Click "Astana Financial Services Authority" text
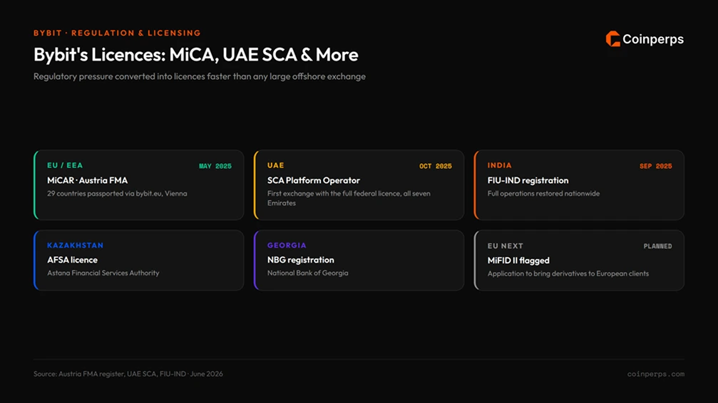The image size is (718, 403). pos(103,273)
